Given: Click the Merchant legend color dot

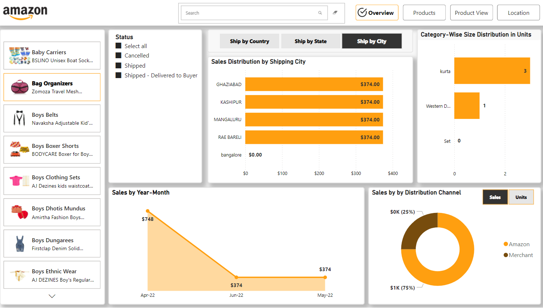Looking at the screenshot, I should point(506,255).
